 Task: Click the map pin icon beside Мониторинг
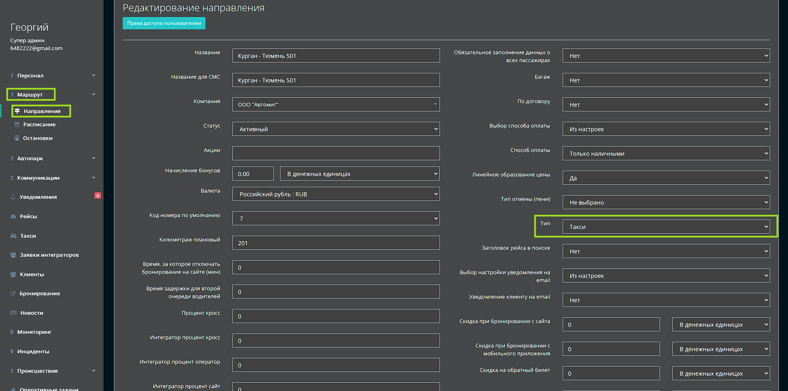(x=12, y=332)
